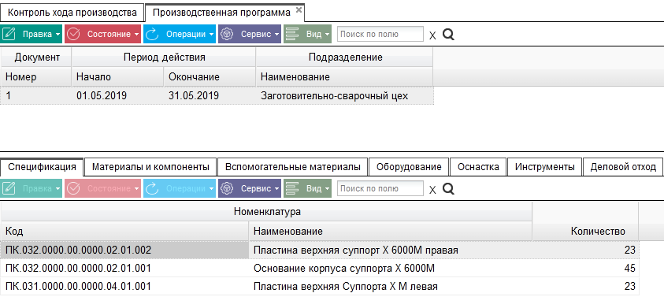Switch to the Контроль хода производства tab
Screen dimensions: 664x308
[72, 13]
